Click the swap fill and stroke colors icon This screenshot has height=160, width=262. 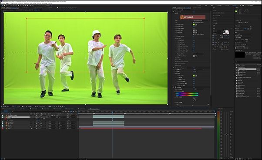(x=228, y=31)
